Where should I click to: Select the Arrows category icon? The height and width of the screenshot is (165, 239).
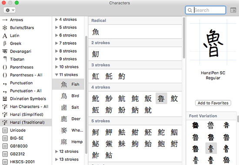(5, 20)
